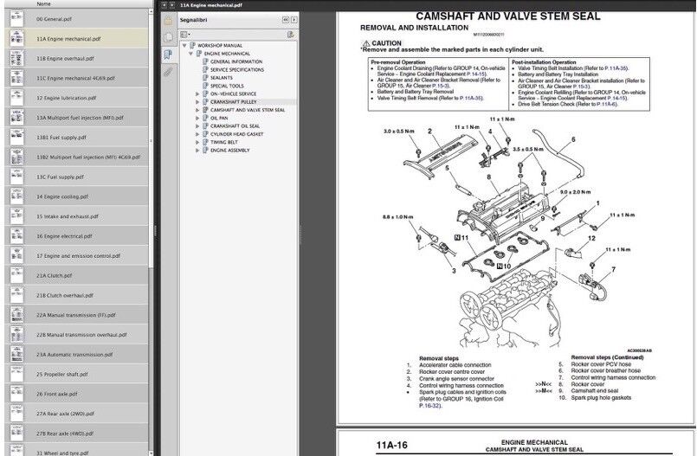Click the bookmark icon next to WORKSHOP MANUAL
Screen dimensions: 697x456
pos(192,45)
